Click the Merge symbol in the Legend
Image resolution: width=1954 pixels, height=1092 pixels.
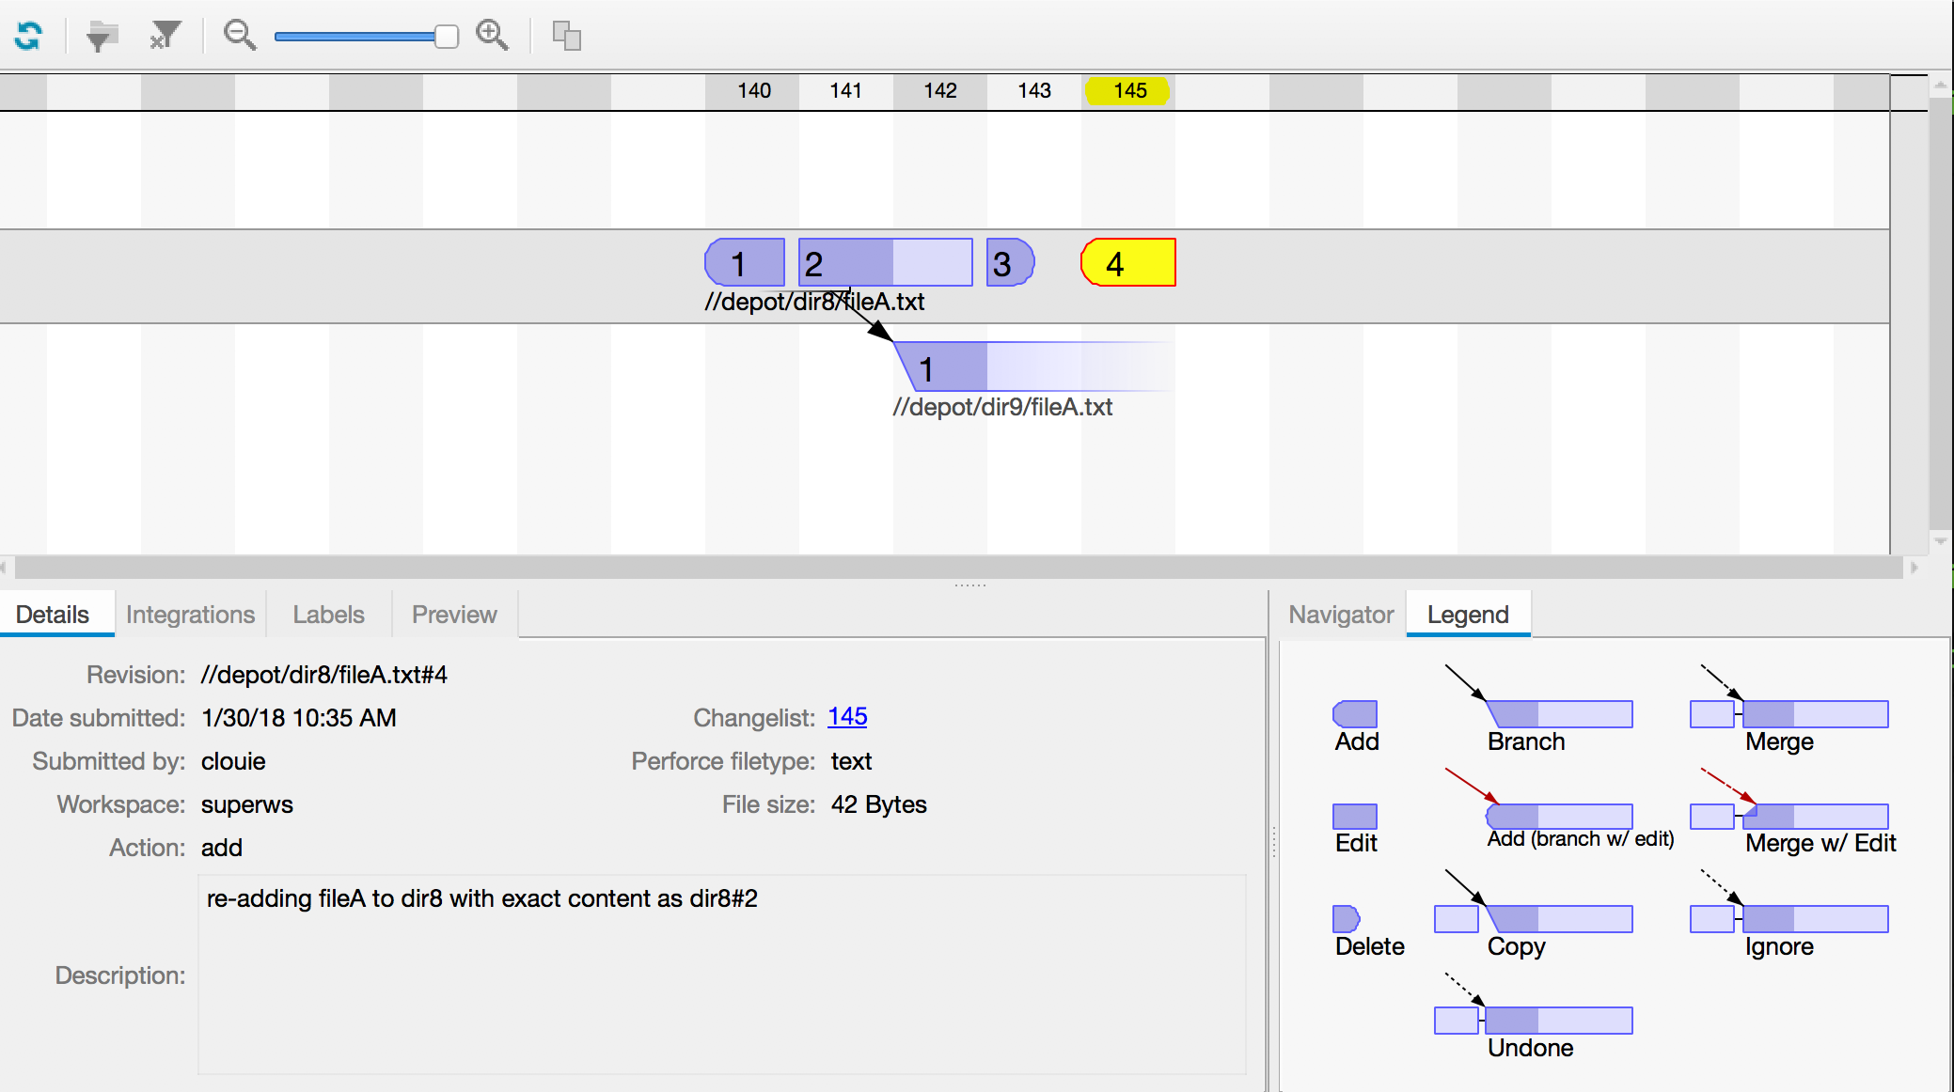(1787, 714)
